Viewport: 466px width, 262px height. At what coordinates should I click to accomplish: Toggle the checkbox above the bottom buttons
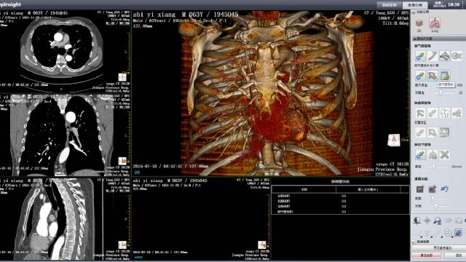414,242
